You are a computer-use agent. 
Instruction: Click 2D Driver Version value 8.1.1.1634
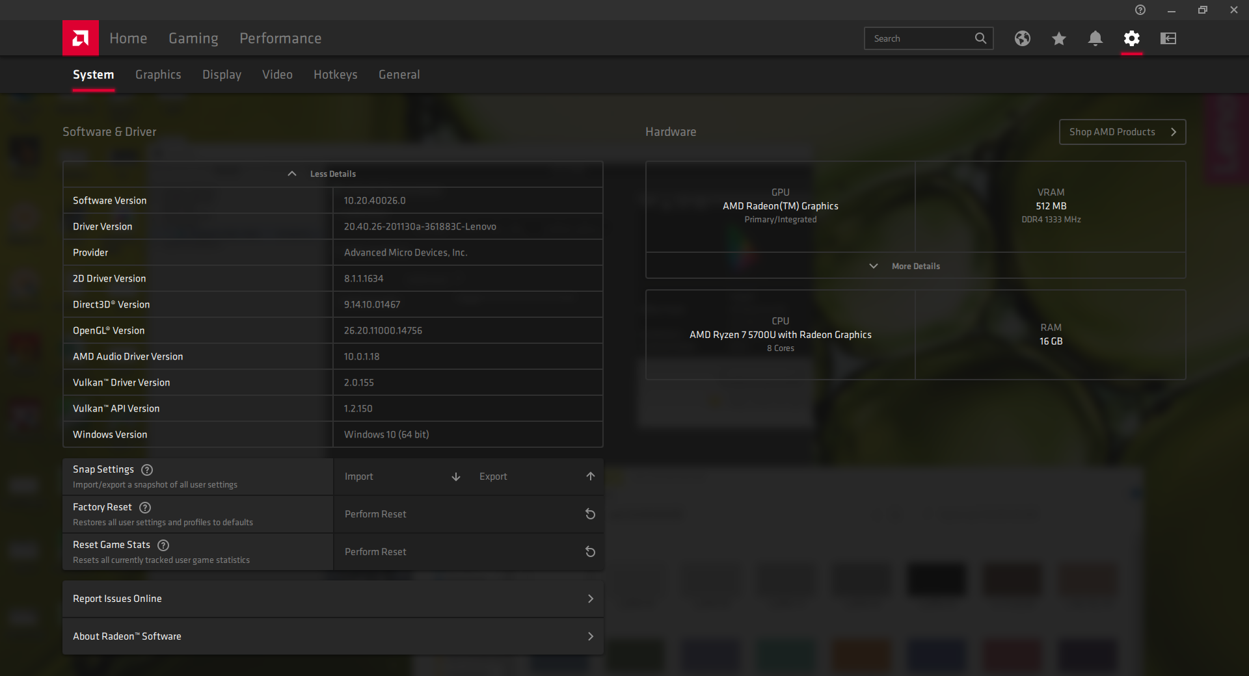(x=364, y=278)
